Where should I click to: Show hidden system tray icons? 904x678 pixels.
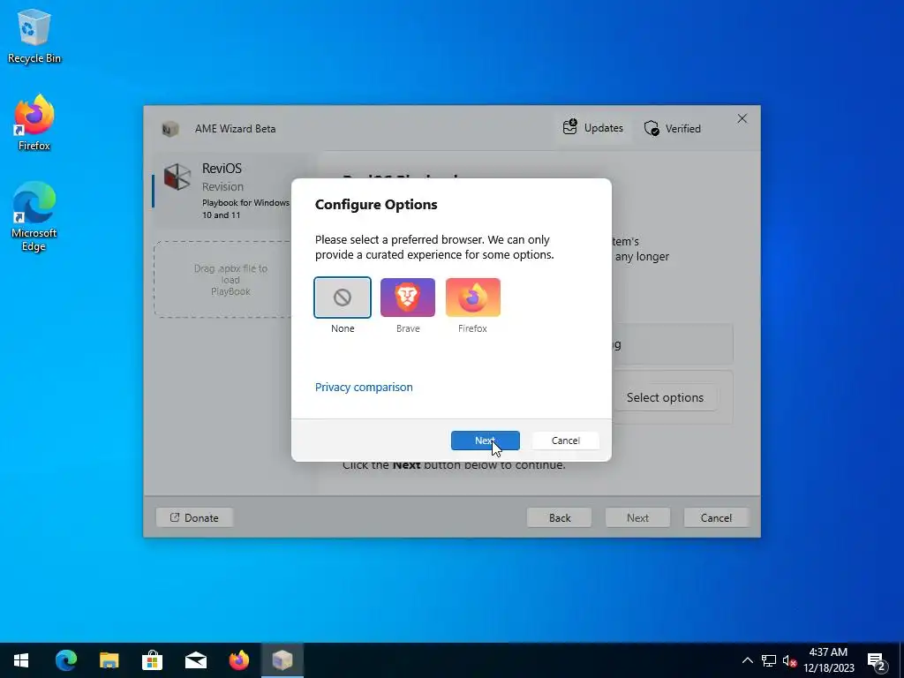pyautogui.click(x=747, y=660)
